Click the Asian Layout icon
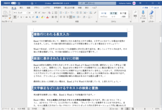 click(x=85, y=13)
